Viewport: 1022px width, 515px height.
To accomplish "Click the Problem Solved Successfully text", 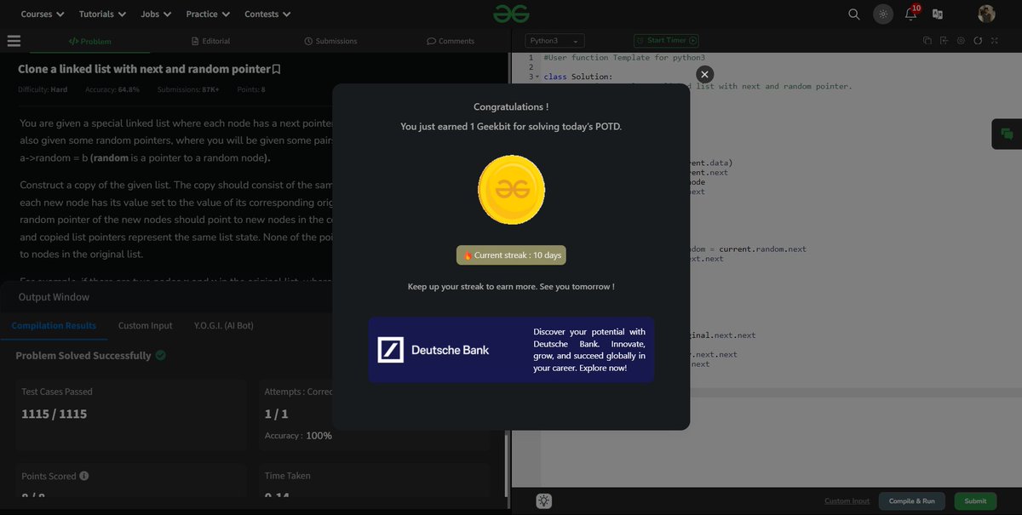I will tap(83, 356).
